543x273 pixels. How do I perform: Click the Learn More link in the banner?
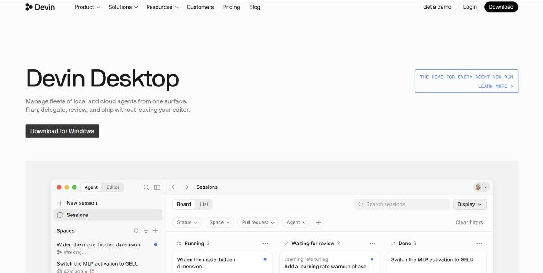[x=495, y=86]
